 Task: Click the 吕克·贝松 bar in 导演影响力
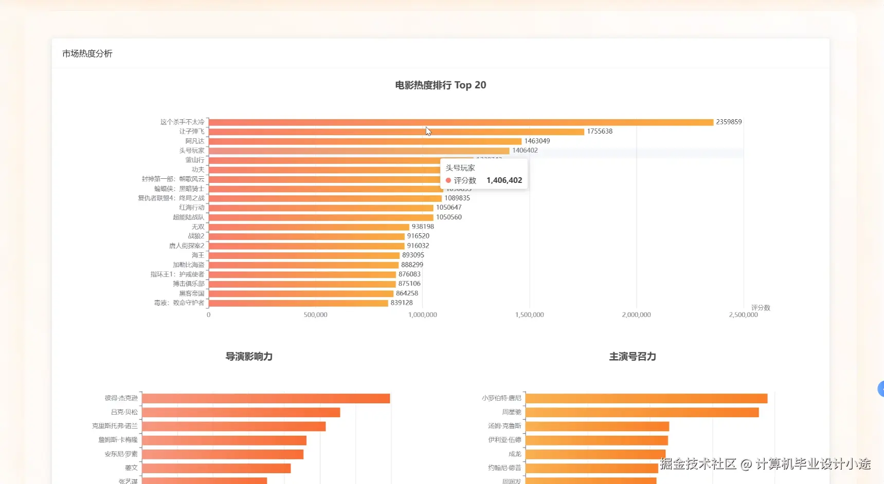242,412
